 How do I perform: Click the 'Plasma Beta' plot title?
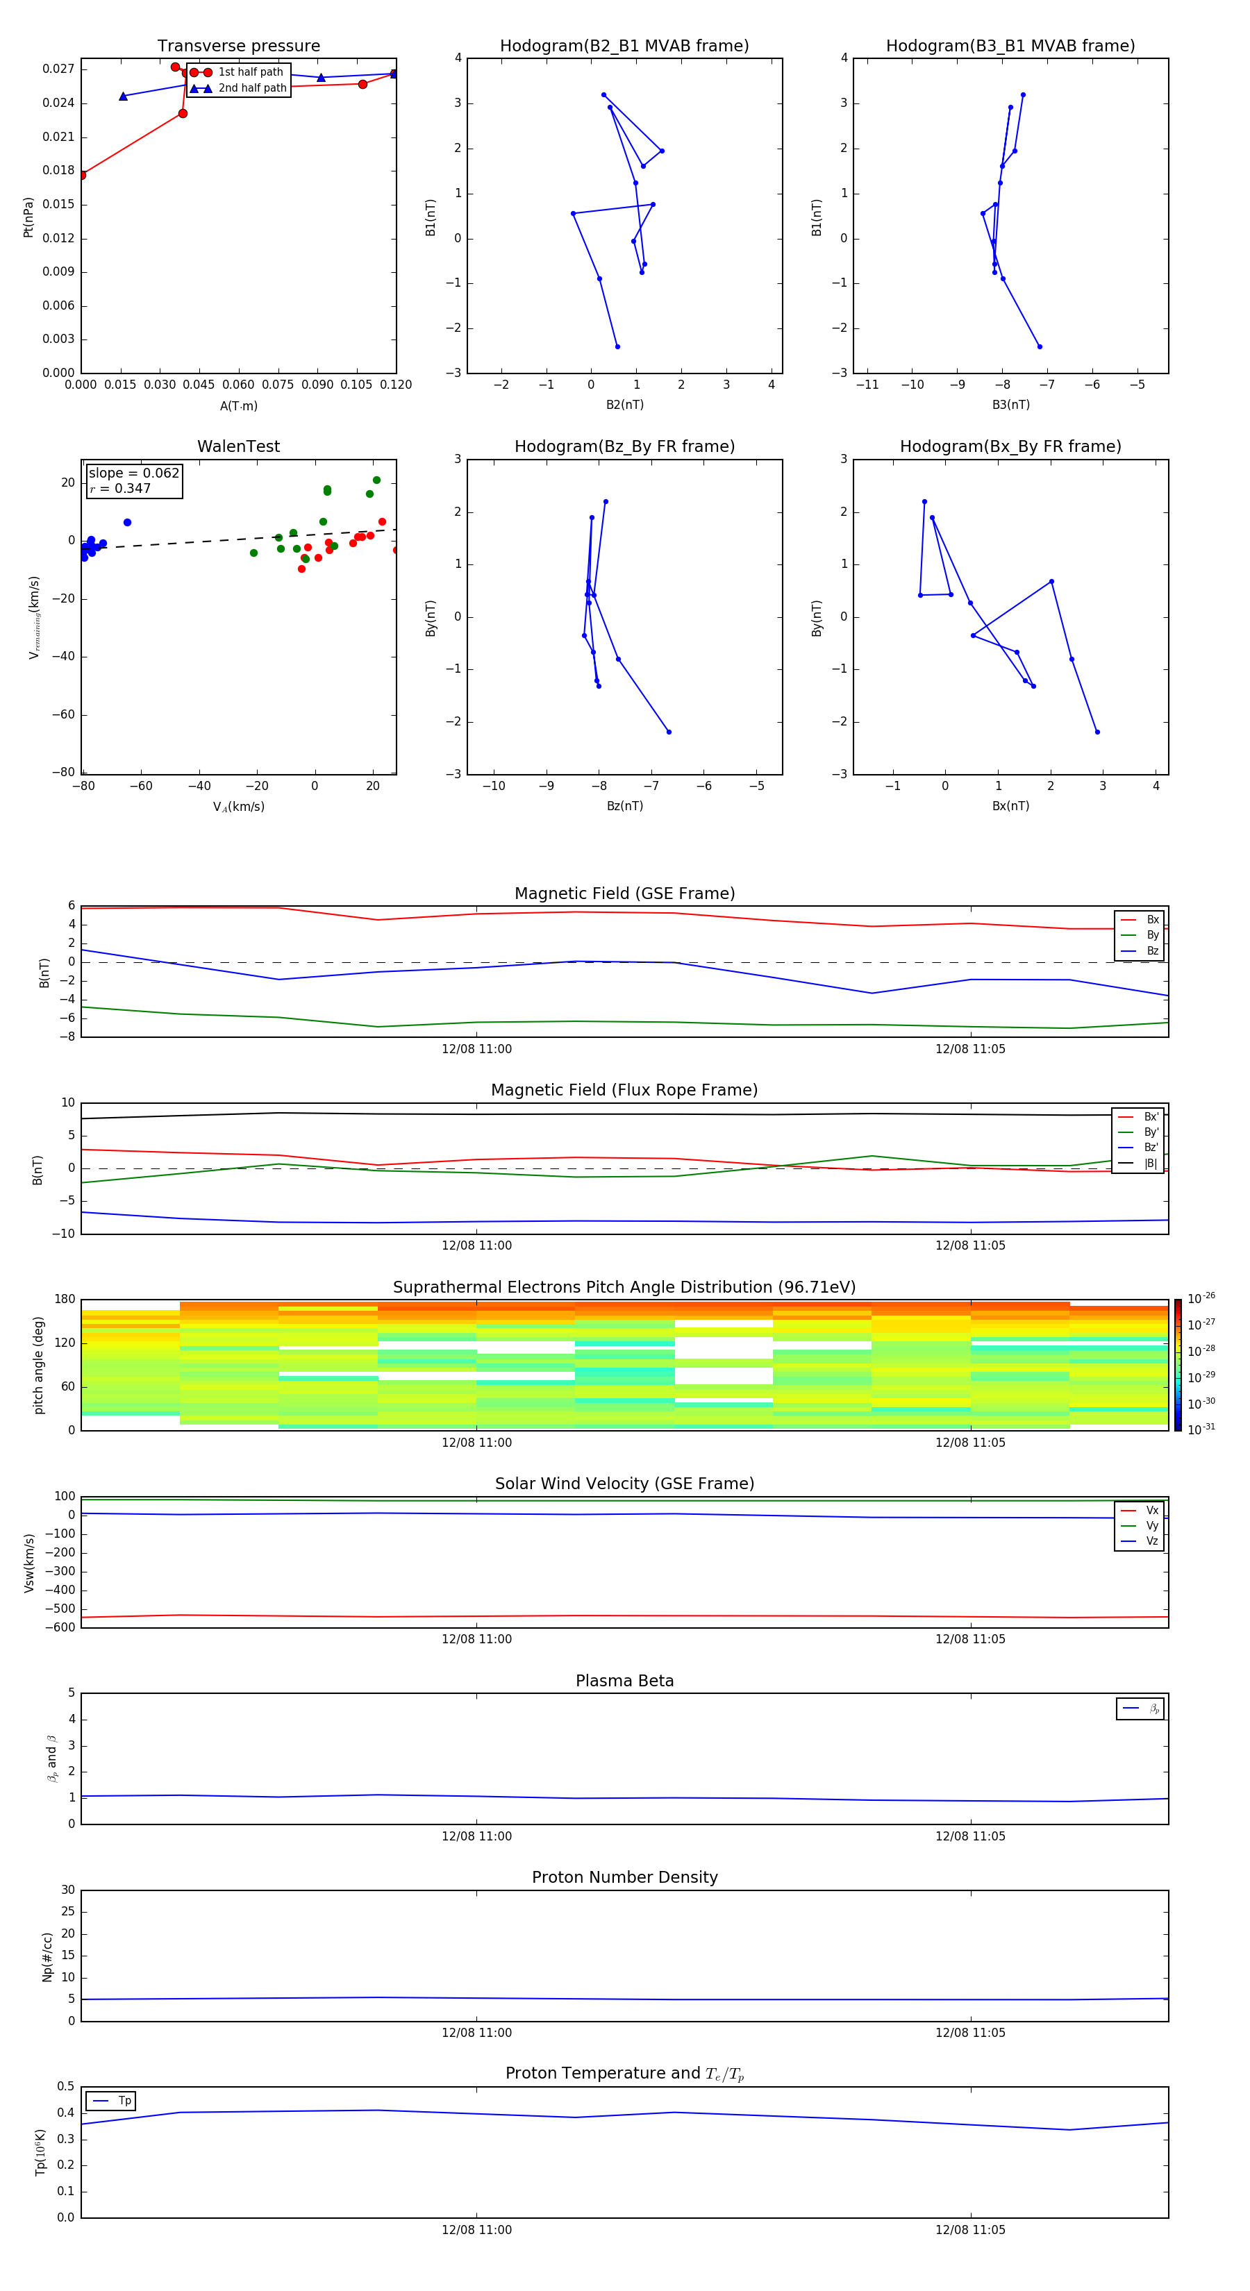click(x=624, y=1681)
